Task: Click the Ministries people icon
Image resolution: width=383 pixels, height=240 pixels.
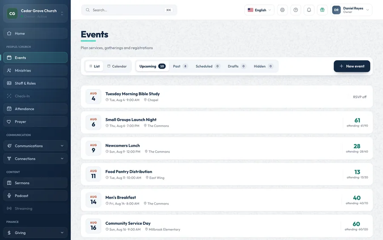Action: tap(9, 70)
